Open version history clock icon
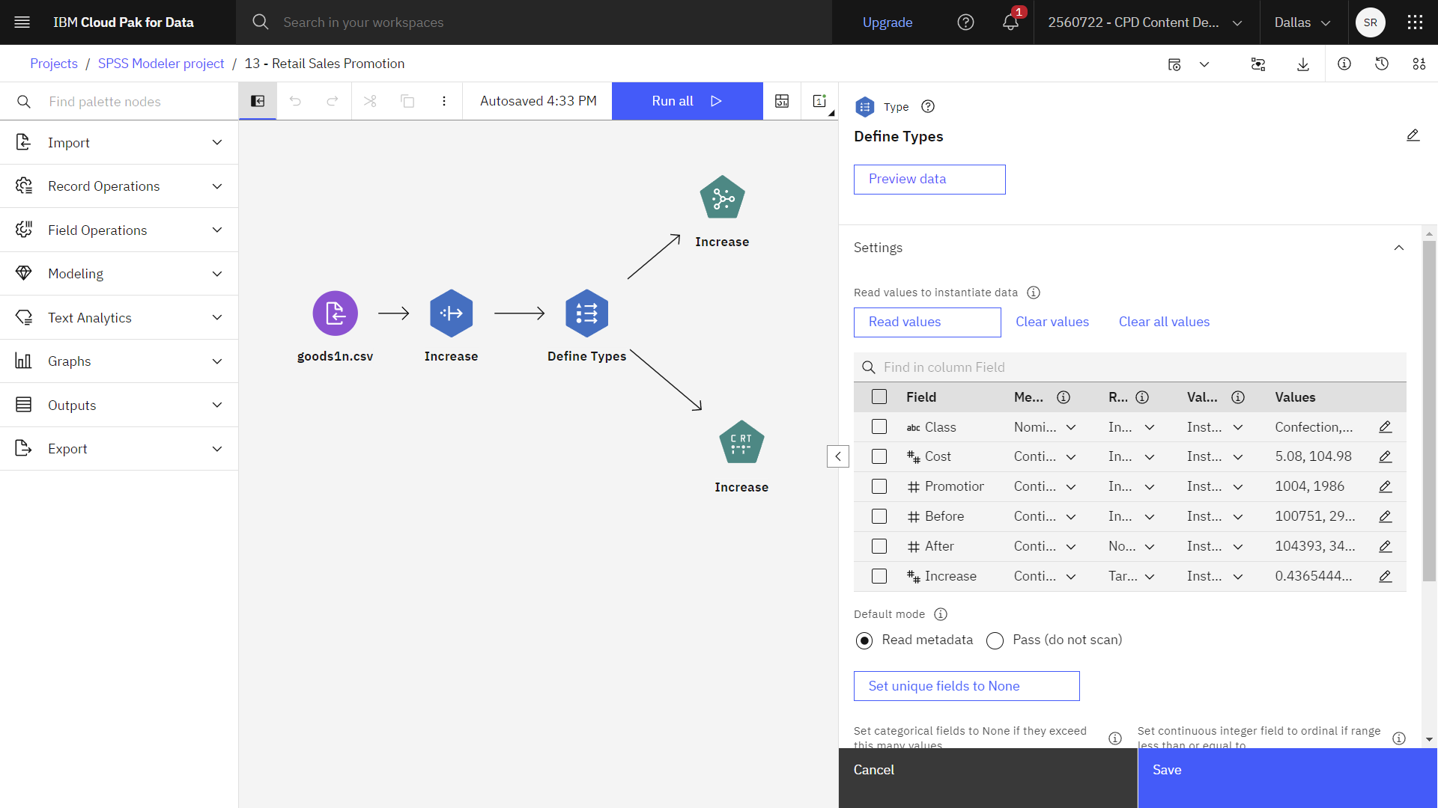Image resolution: width=1438 pixels, height=808 pixels. (1382, 64)
